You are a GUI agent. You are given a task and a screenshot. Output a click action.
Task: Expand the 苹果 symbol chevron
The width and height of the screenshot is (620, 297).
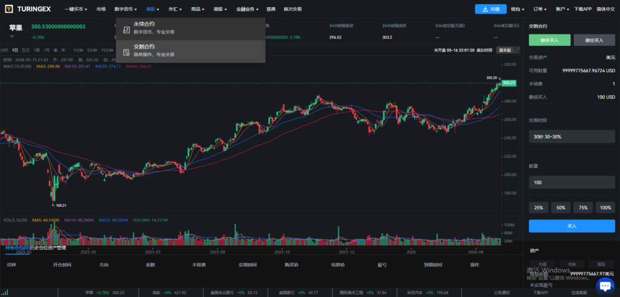coord(12,36)
